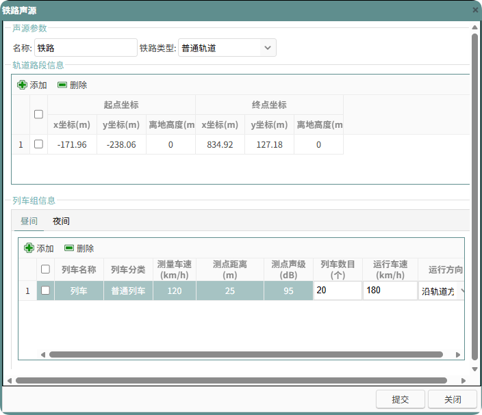Click dialog bottom scroll-left arrow
This screenshot has height=415, width=482.
[10, 381]
